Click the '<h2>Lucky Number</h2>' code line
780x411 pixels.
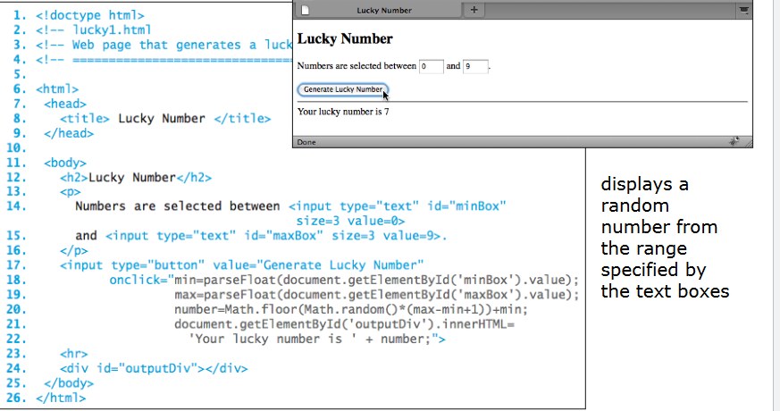tap(136, 178)
